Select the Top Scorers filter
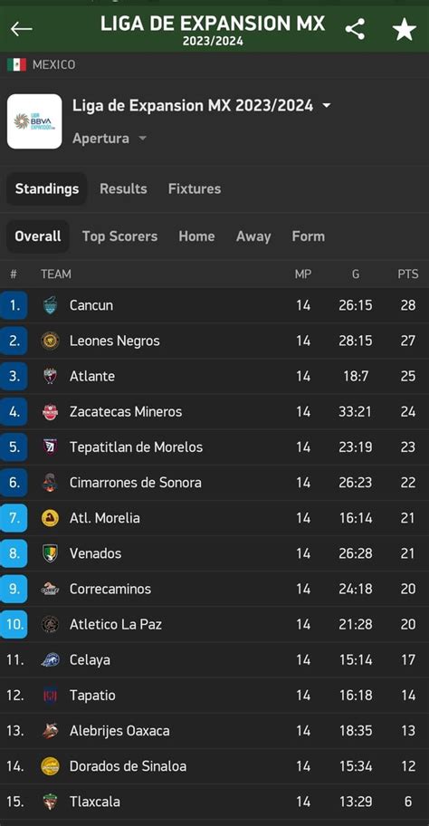Image resolution: width=429 pixels, height=826 pixels. [x=119, y=236]
